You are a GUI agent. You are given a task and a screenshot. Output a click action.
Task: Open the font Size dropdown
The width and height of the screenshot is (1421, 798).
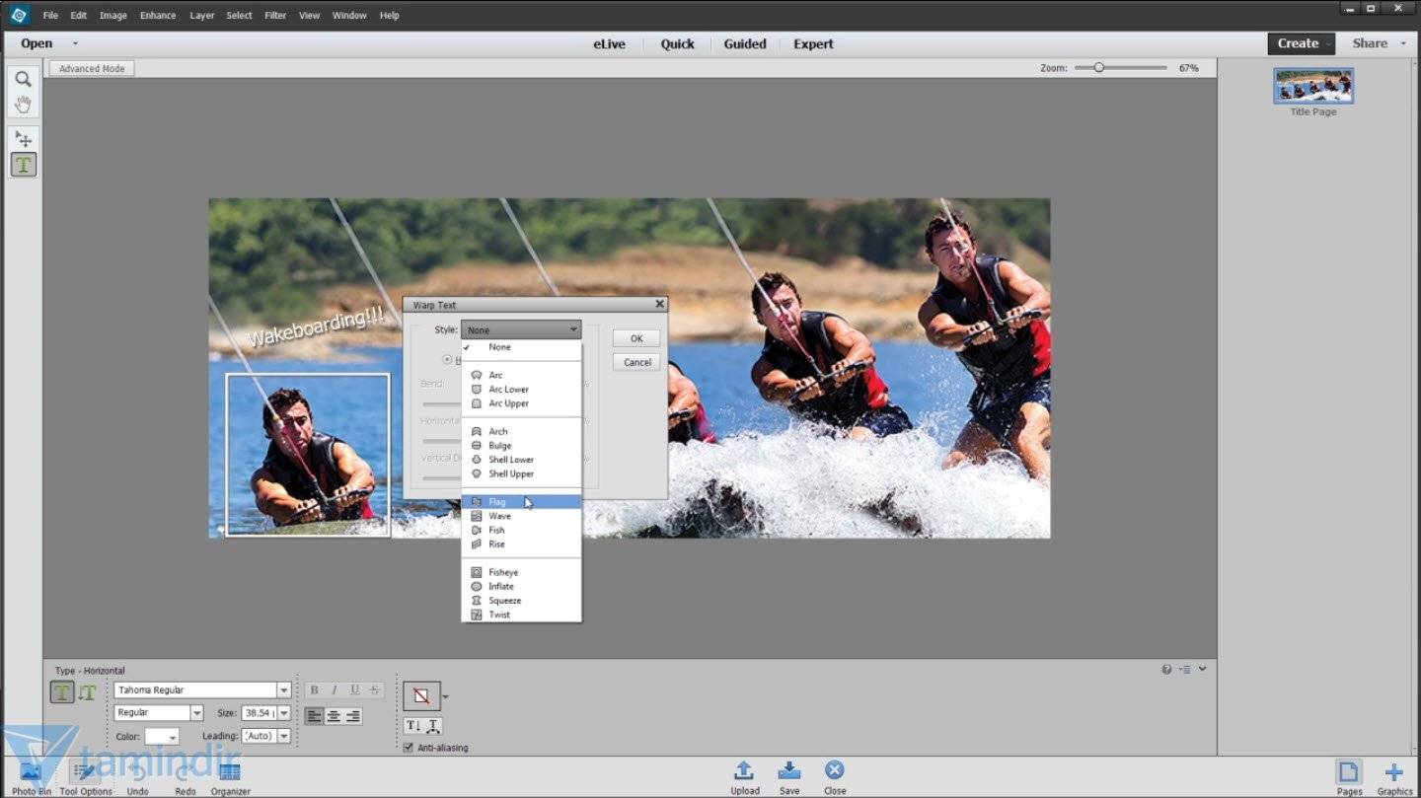[284, 713]
